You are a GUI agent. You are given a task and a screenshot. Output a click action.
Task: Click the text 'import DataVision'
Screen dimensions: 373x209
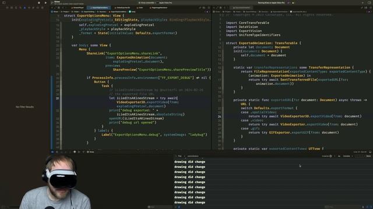click(x=242, y=27)
